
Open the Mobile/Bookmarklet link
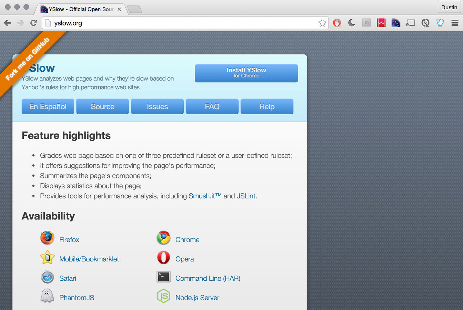click(x=89, y=259)
